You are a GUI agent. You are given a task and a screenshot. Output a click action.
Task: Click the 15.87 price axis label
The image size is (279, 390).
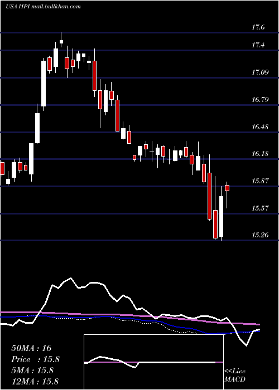coord(260,181)
